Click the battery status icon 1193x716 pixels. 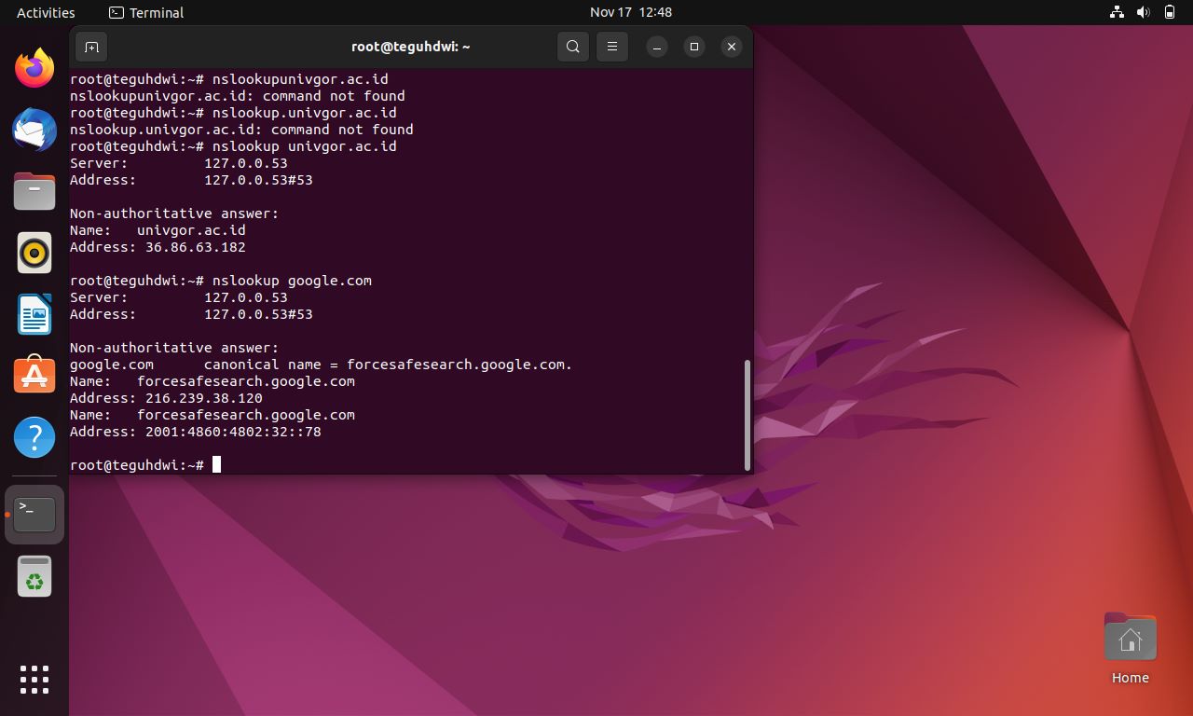click(1170, 12)
